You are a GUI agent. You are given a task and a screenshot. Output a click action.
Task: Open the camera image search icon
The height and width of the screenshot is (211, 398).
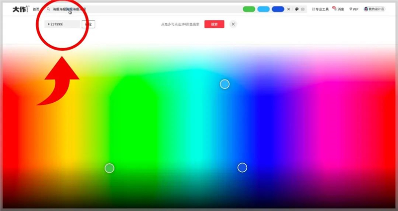point(302,9)
